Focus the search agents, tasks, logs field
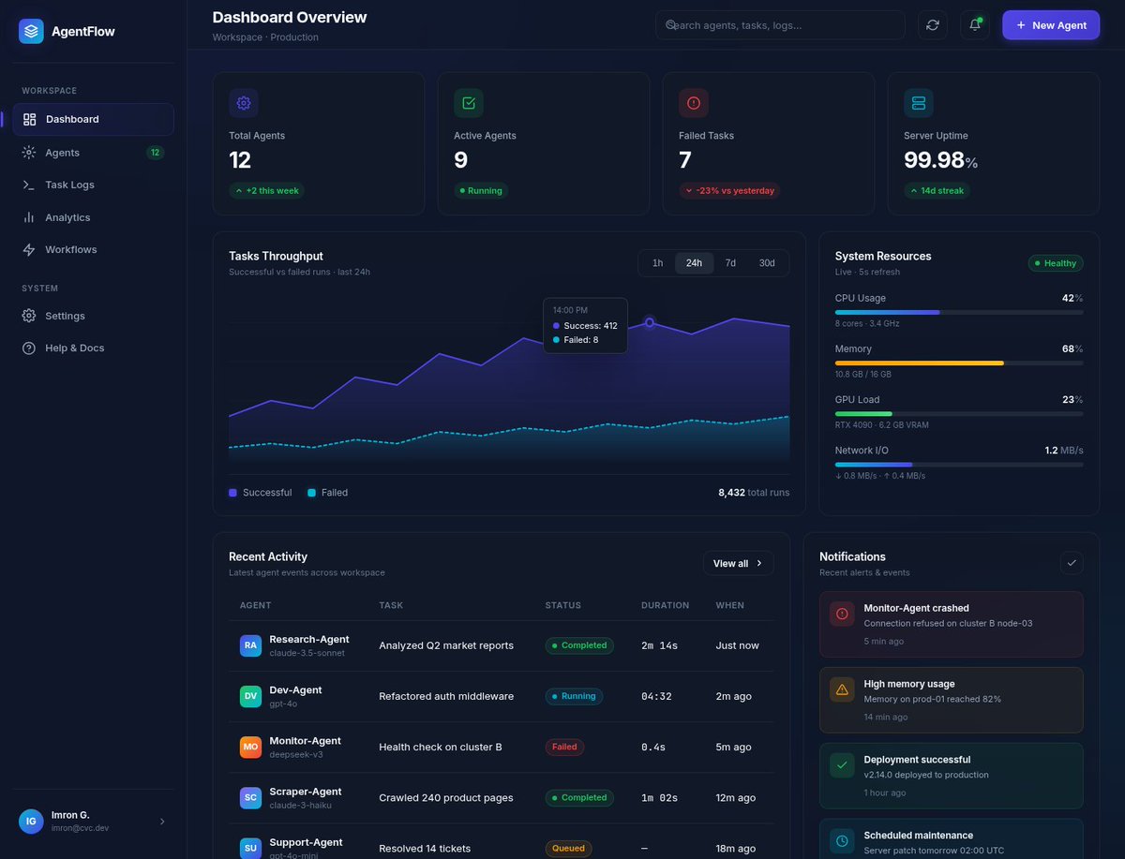 pos(780,25)
